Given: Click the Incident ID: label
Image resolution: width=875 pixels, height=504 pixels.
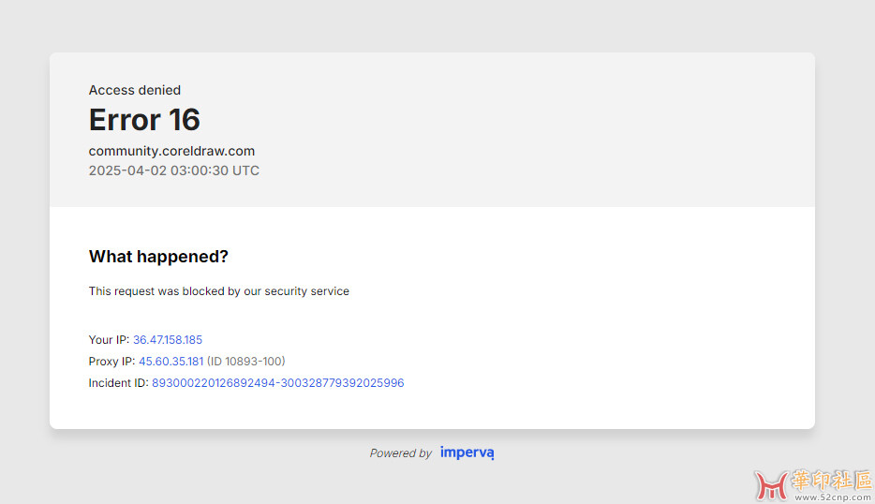Looking at the screenshot, I should point(118,383).
